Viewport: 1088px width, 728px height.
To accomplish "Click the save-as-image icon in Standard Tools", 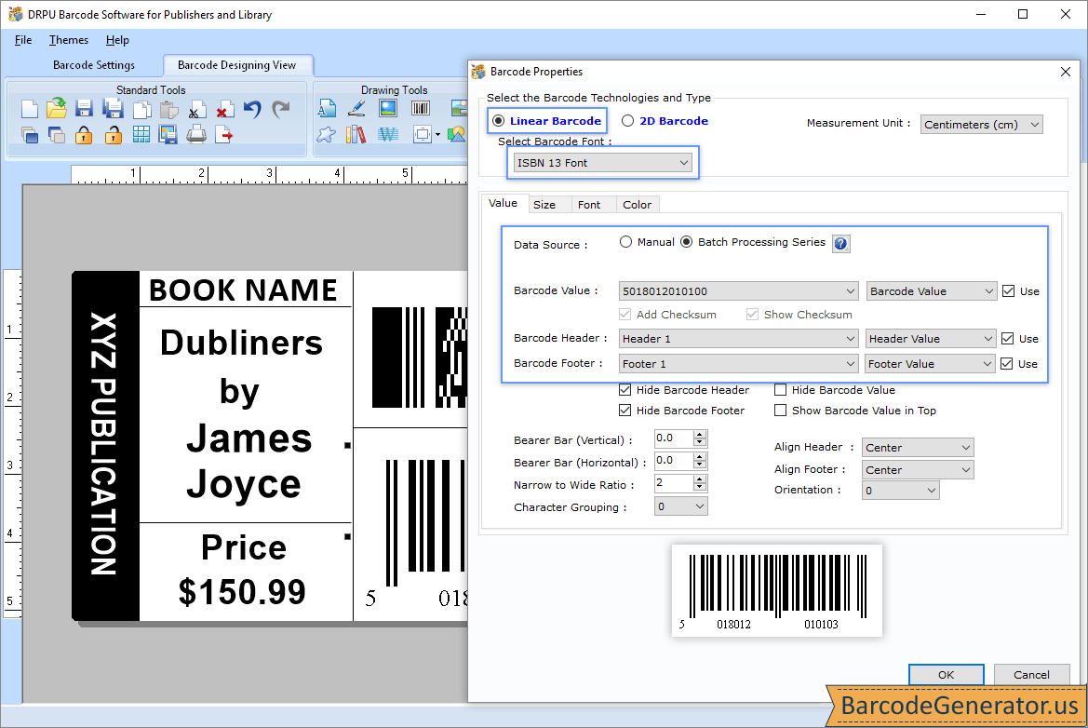I will pos(168,135).
